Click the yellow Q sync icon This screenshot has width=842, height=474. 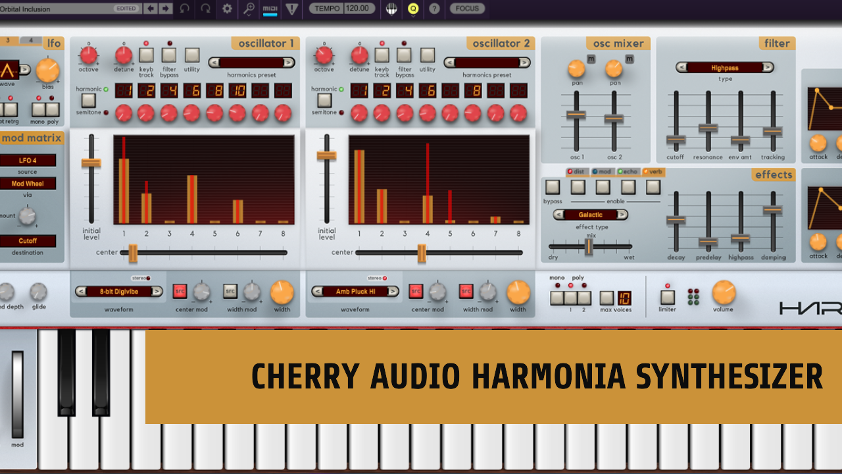tap(413, 9)
